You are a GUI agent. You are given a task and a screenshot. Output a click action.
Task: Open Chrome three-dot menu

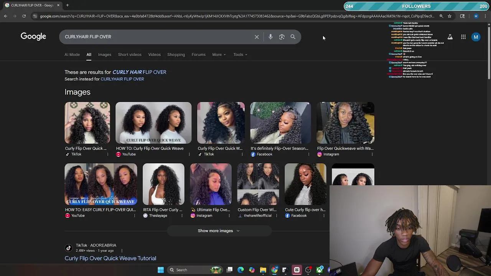point(485,16)
